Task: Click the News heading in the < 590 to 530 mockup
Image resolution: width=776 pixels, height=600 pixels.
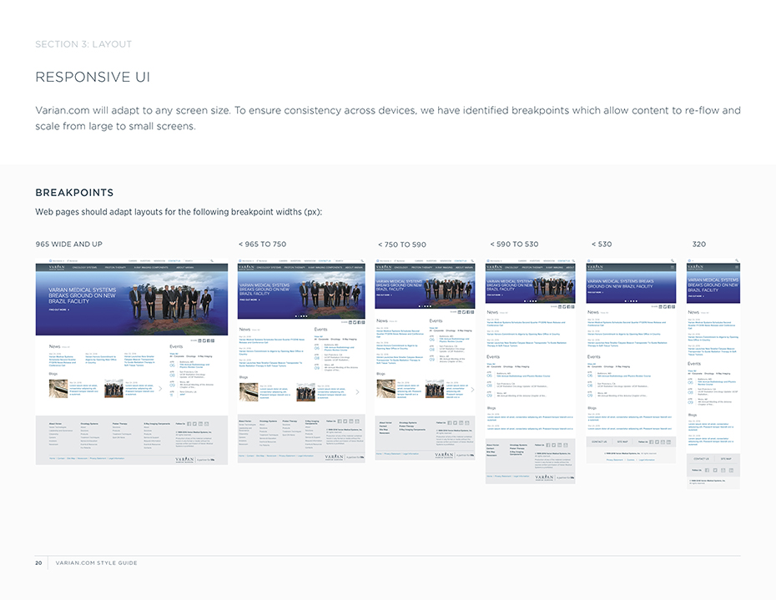Action: (x=492, y=312)
